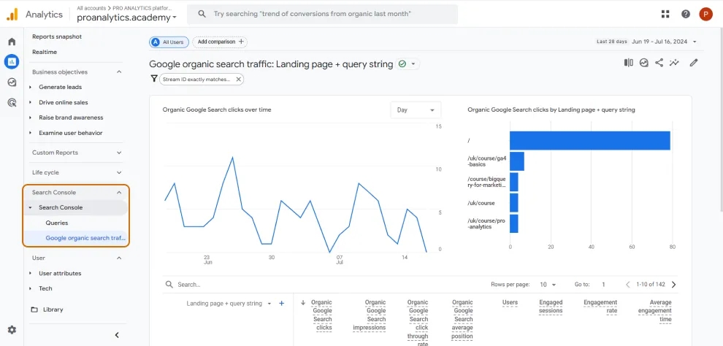
Task: Click the All accounts breadcrumb link
Action: (91, 8)
